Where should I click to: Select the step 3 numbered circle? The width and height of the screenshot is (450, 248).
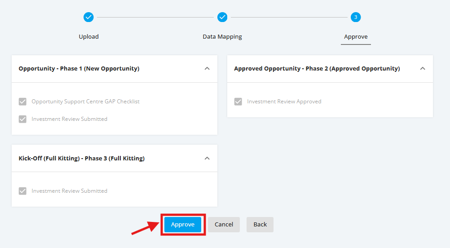point(356,17)
